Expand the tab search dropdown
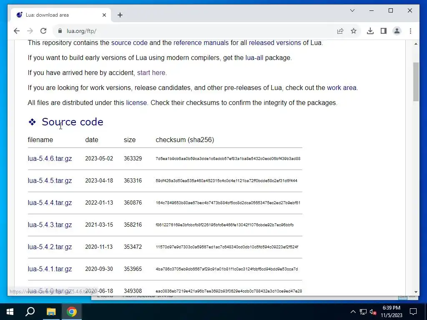This screenshot has height=320, width=427. [352, 10]
